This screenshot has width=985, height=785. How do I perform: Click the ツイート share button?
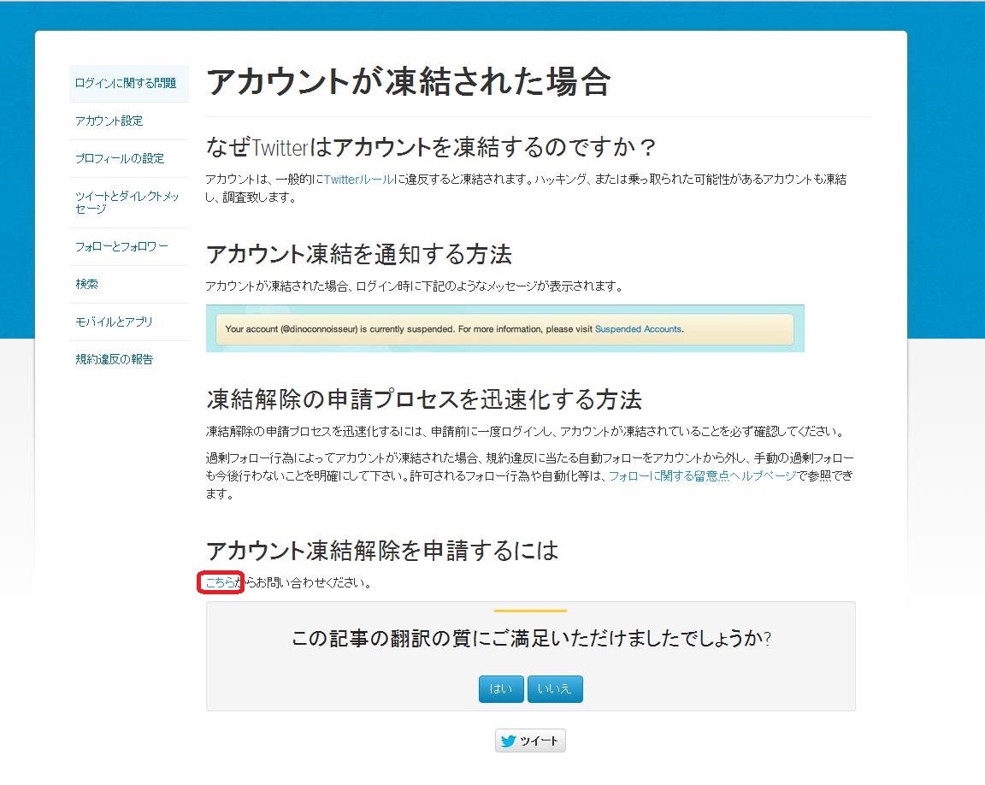[530, 741]
